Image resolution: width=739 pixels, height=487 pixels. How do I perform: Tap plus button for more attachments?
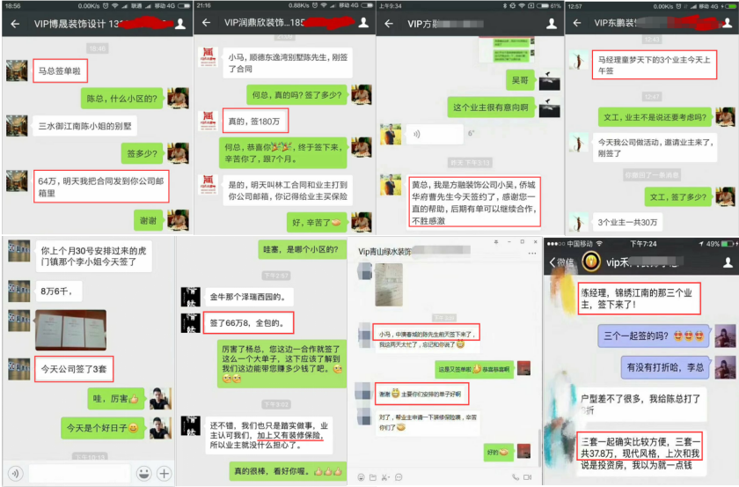pyautogui.click(x=164, y=473)
